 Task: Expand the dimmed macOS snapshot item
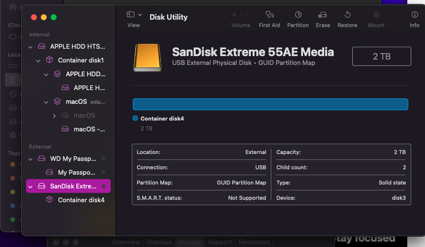pyautogui.click(x=55, y=116)
